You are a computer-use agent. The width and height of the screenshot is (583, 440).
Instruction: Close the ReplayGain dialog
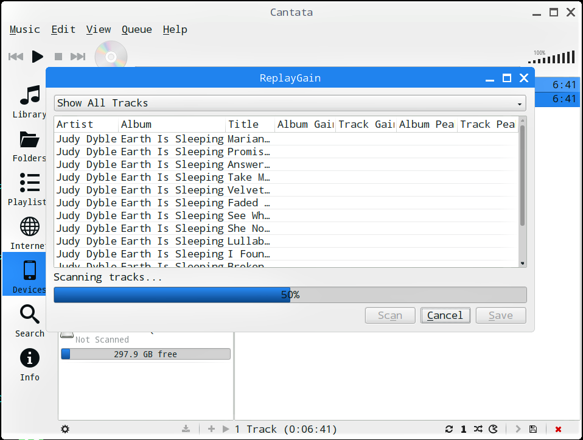524,78
